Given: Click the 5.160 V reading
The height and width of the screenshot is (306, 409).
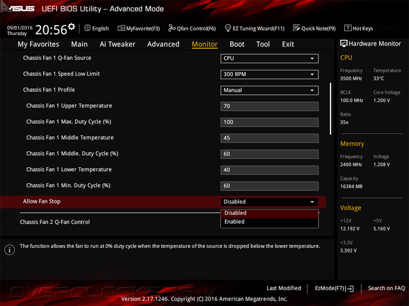Looking at the screenshot, I should click(381, 229).
